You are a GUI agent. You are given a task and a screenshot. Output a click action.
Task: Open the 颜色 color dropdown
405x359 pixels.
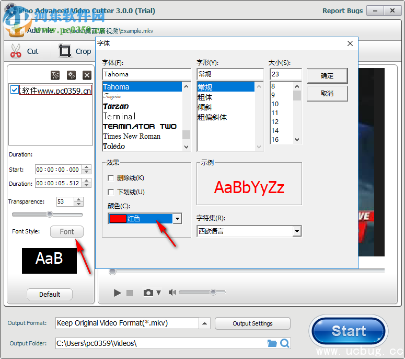pos(177,219)
